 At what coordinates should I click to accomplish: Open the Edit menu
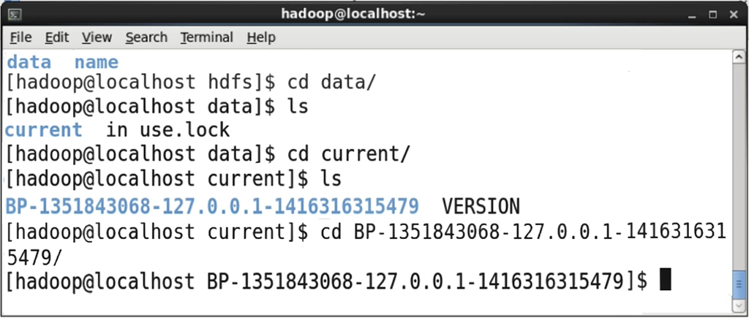click(x=57, y=37)
